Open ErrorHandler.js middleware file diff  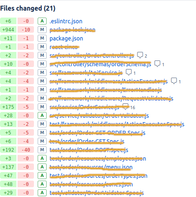pyautogui.click(x=106, y=90)
